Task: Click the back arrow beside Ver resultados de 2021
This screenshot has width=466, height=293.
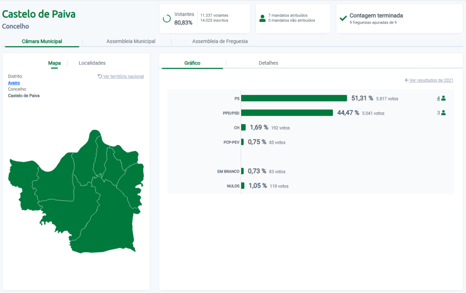Action: click(x=406, y=81)
